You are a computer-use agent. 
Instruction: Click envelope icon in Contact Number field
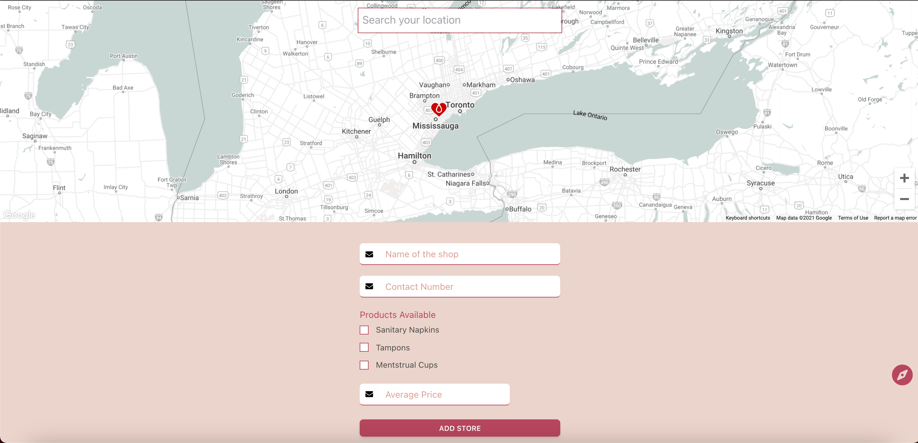[x=369, y=287]
